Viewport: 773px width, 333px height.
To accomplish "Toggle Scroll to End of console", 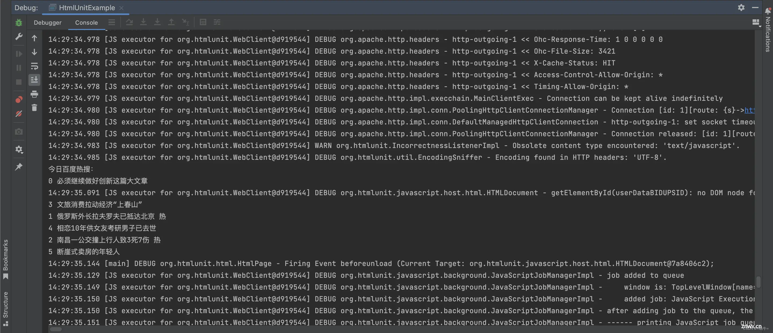I will click(x=34, y=80).
